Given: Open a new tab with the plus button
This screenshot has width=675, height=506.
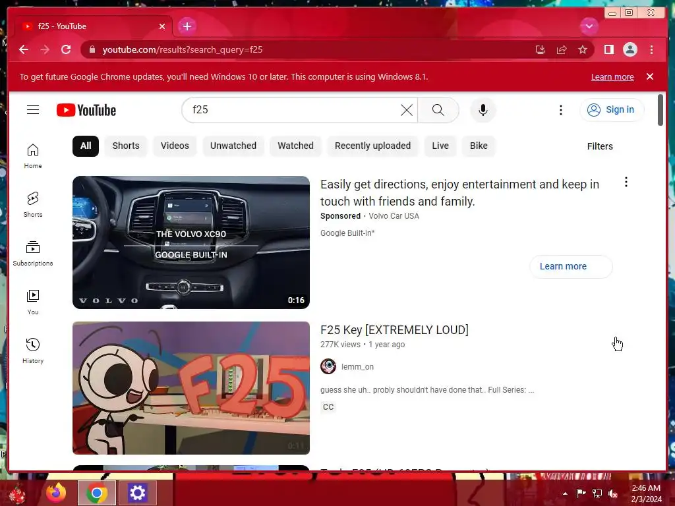Looking at the screenshot, I should (x=187, y=26).
